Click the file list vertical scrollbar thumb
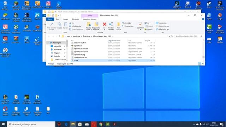The image size is (226, 127). pyautogui.click(x=203, y=57)
